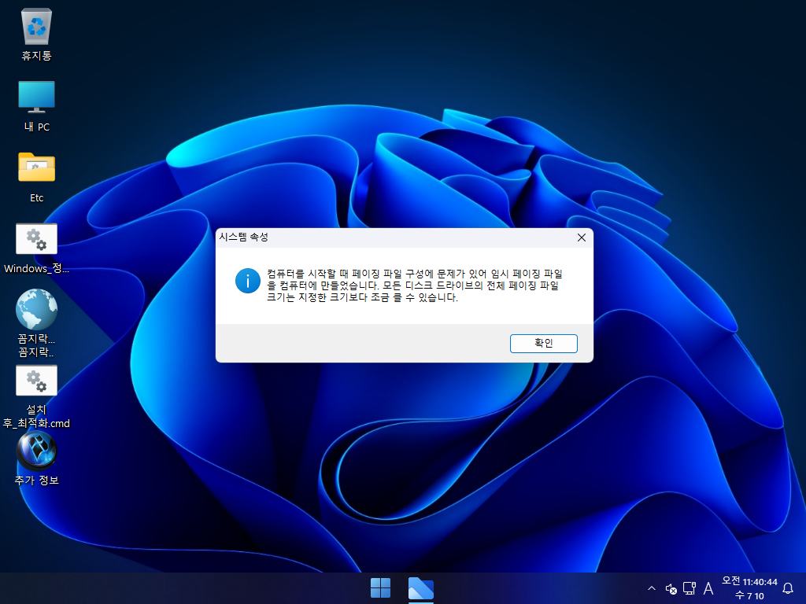
Task: Open the clock showing 오전 11:40:44
Action: (x=749, y=588)
